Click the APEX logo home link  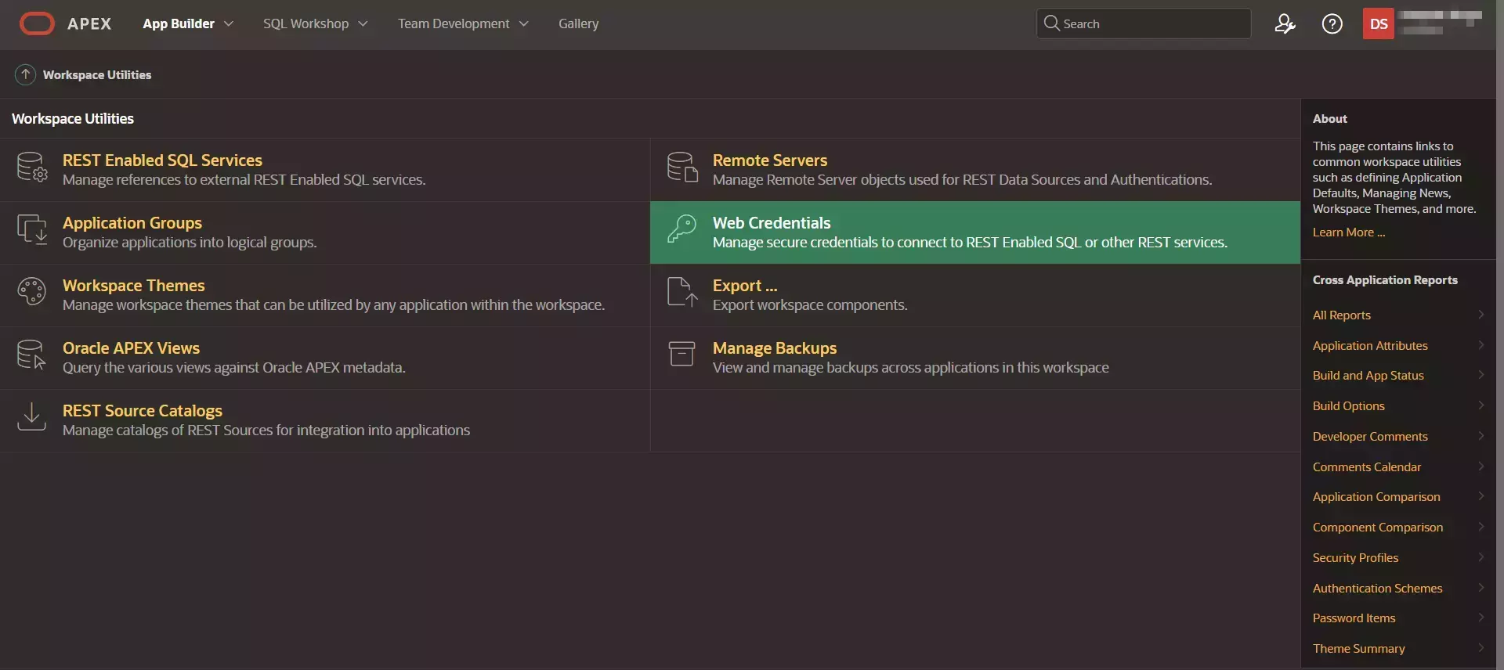pyautogui.click(x=66, y=24)
